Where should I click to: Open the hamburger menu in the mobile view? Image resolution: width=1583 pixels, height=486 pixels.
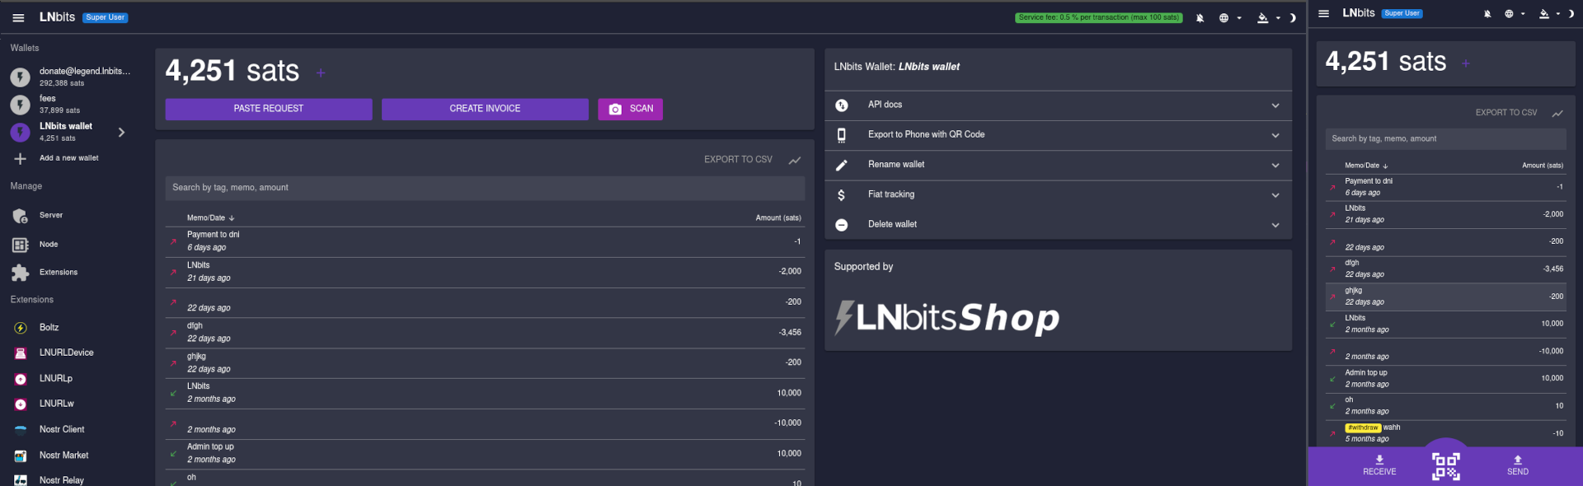1323,14
